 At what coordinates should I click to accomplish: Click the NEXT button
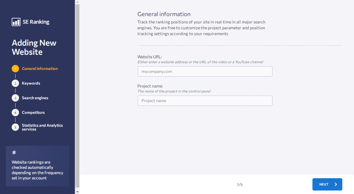[327, 184]
